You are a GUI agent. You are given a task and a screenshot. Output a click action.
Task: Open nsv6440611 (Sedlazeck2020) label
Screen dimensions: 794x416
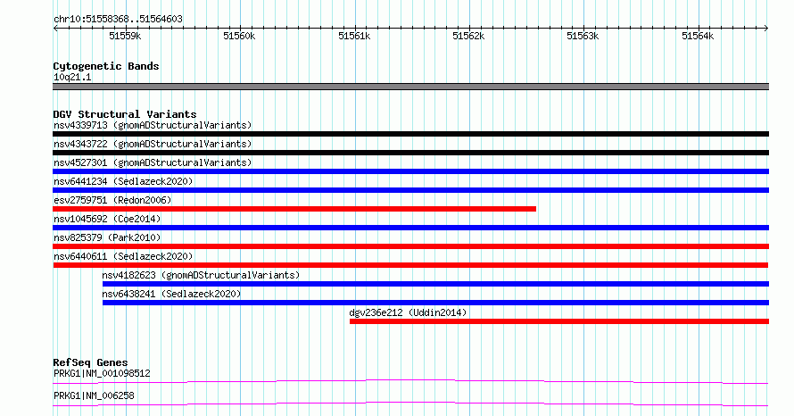(x=123, y=256)
